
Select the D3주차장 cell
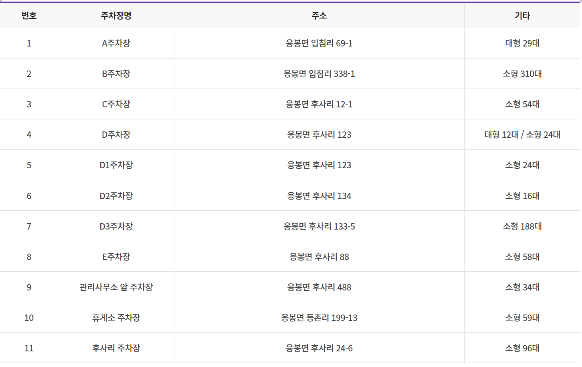116,226
